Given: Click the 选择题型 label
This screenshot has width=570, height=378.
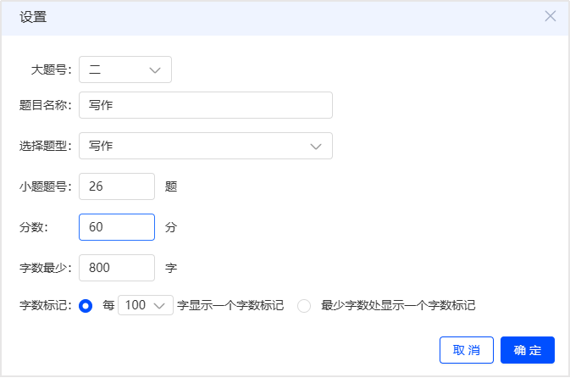Looking at the screenshot, I should tap(46, 147).
